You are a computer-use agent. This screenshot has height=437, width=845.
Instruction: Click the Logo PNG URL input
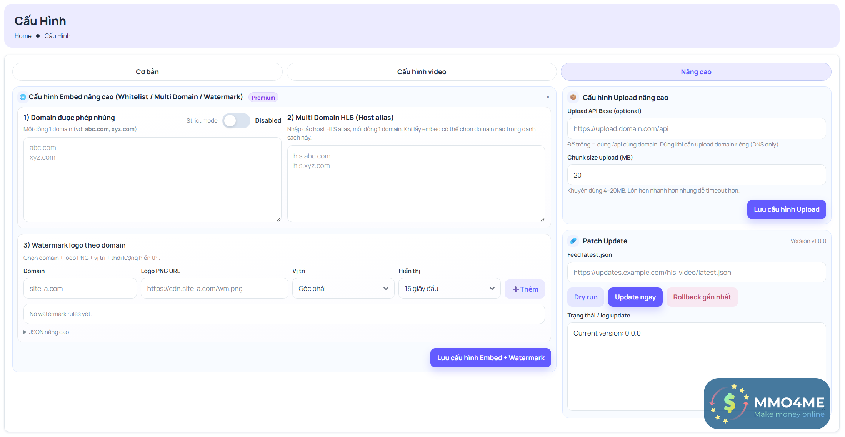click(214, 289)
